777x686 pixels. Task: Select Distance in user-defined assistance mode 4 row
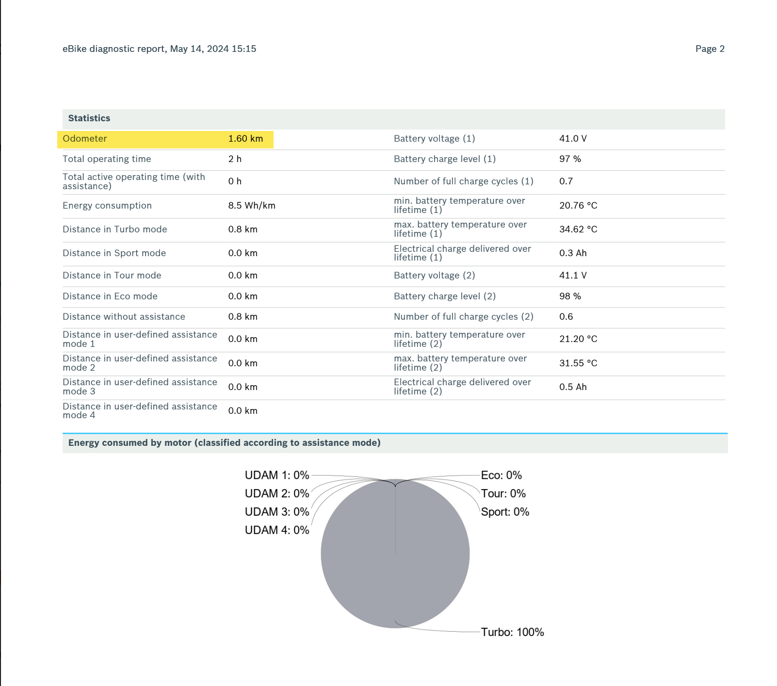click(x=139, y=410)
